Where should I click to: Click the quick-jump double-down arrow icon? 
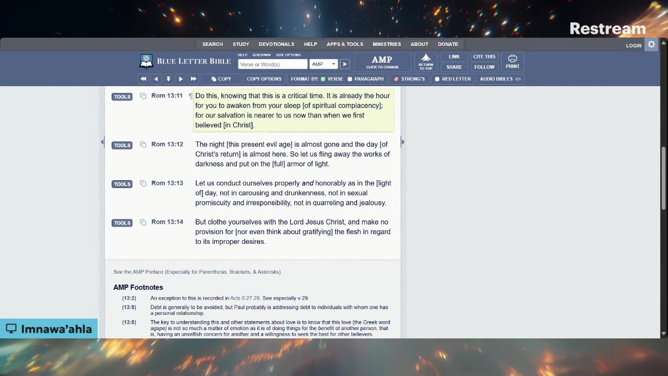168,79
